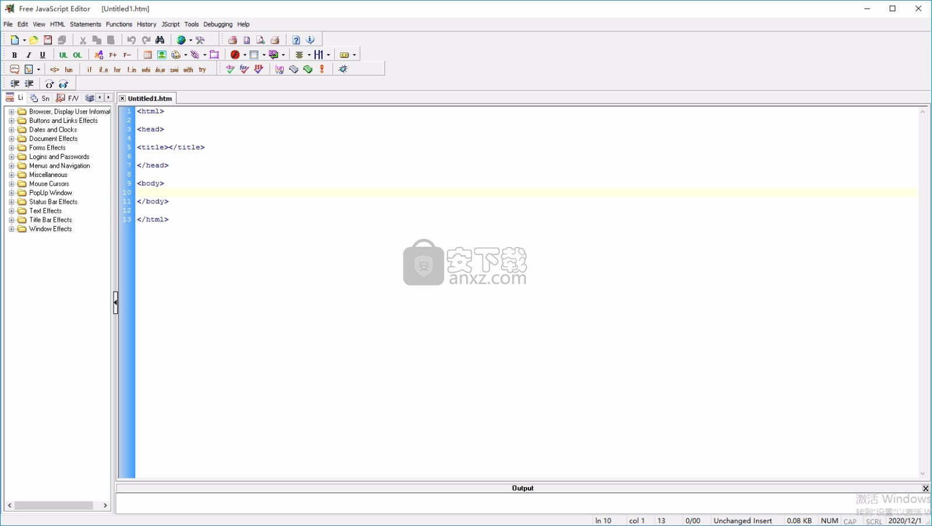Open the File menu
This screenshot has height=526, width=932.
(8, 24)
